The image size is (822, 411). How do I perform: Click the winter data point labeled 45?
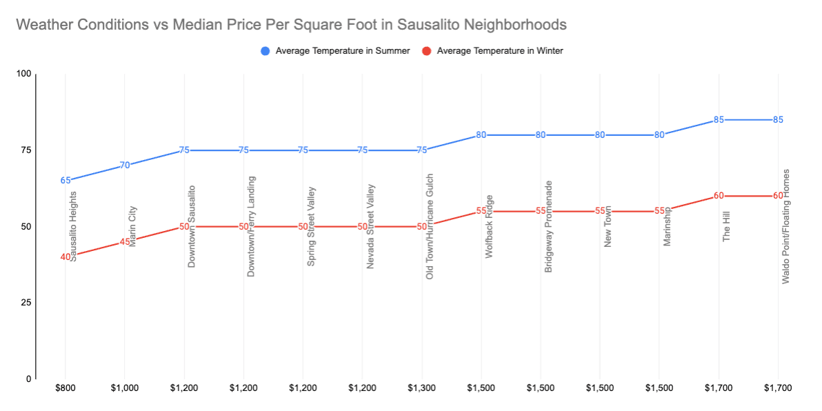(125, 241)
